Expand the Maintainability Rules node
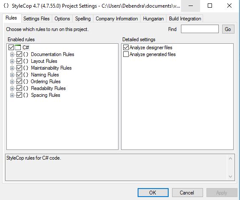The width and height of the screenshot is (240, 200). point(12,68)
